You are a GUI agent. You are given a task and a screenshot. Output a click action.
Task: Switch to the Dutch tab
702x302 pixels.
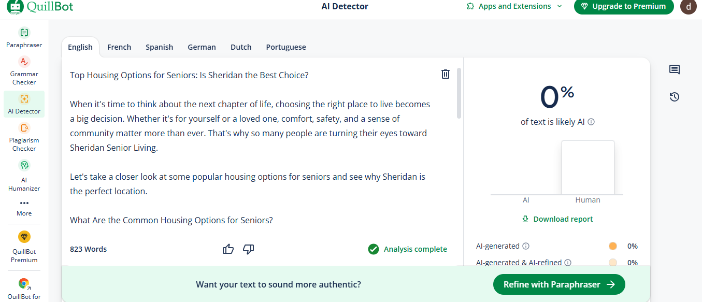(x=241, y=47)
